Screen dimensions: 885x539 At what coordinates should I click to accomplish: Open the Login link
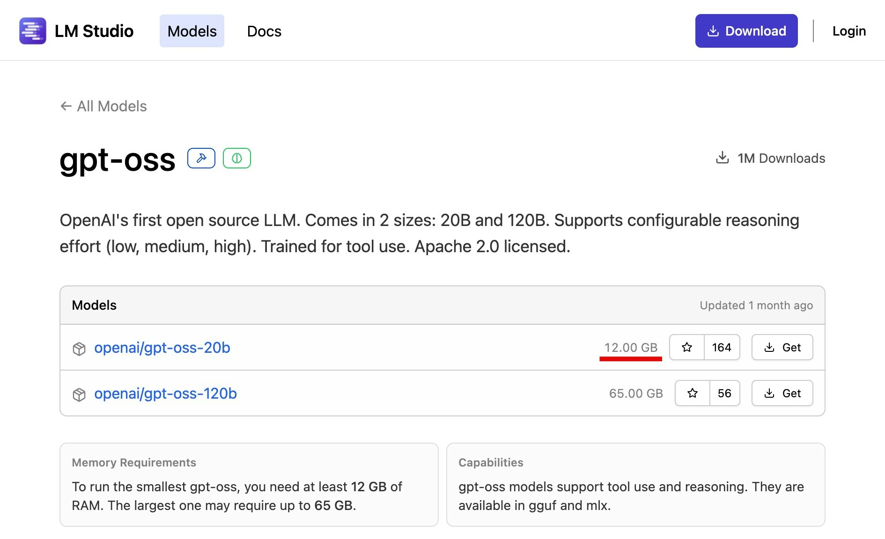849,31
